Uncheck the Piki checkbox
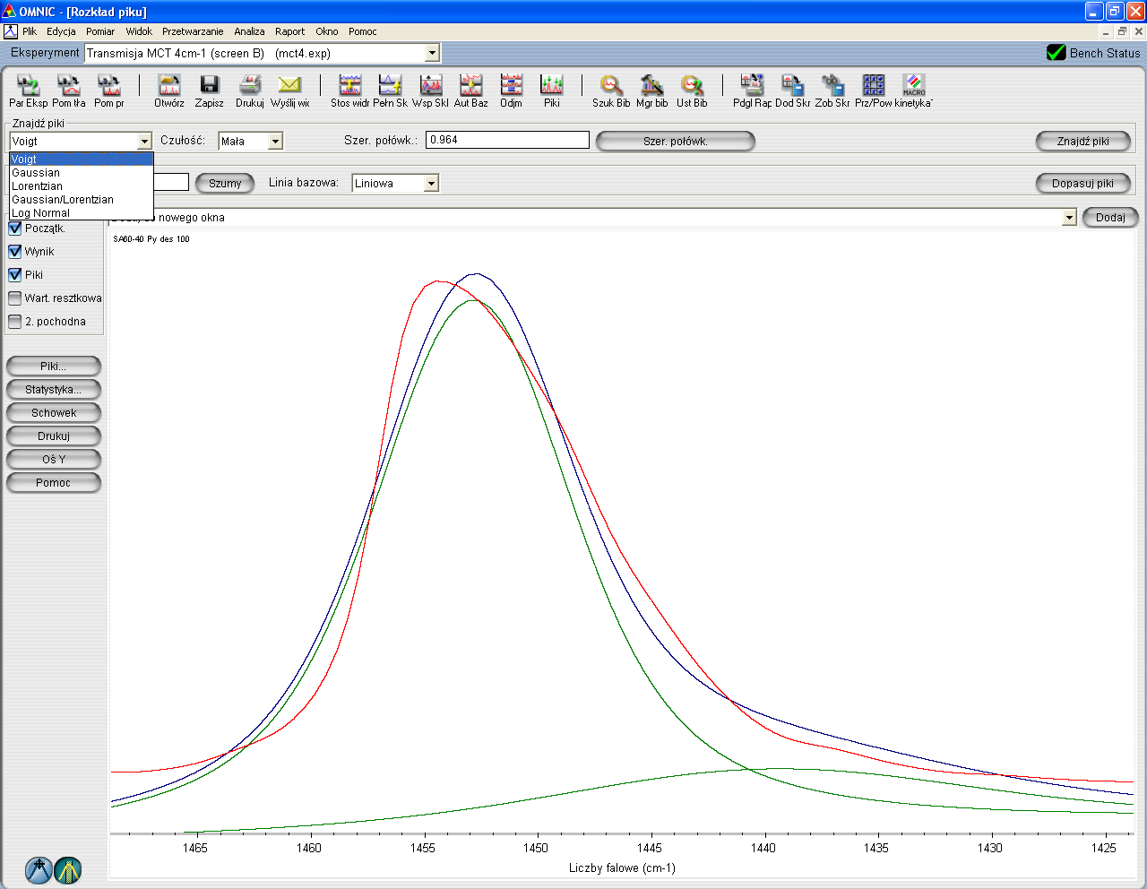 (x=15, y=275)
